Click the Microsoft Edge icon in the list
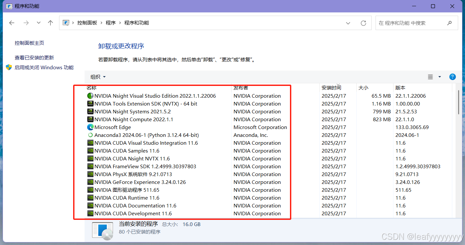The height and width of the screenshot is (245, 465). 90,127
